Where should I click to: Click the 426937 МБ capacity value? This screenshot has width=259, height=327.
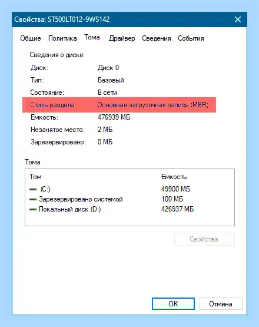pos(177,209)
